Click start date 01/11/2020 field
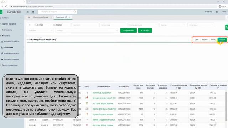The width and height of the screenshot is (228, 128). click(x=39, y=25)
